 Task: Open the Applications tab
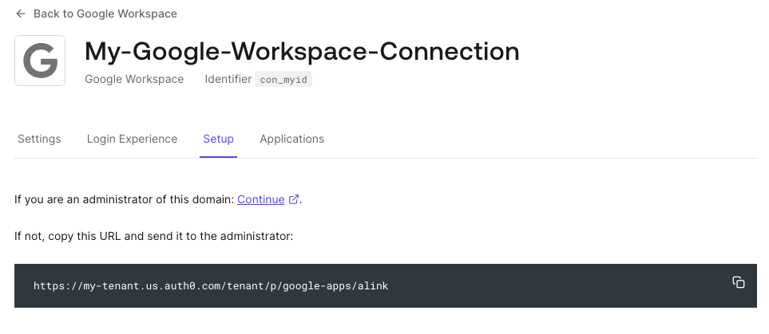click(x=291, y=139)
